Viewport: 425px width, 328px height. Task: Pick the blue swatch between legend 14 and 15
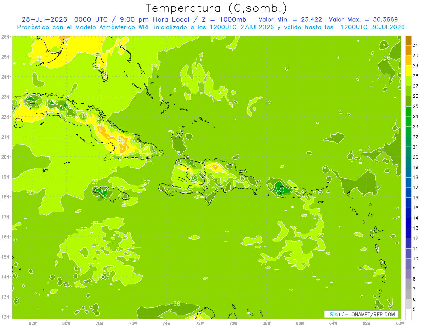pyautogui.click(x=408, y=213)
